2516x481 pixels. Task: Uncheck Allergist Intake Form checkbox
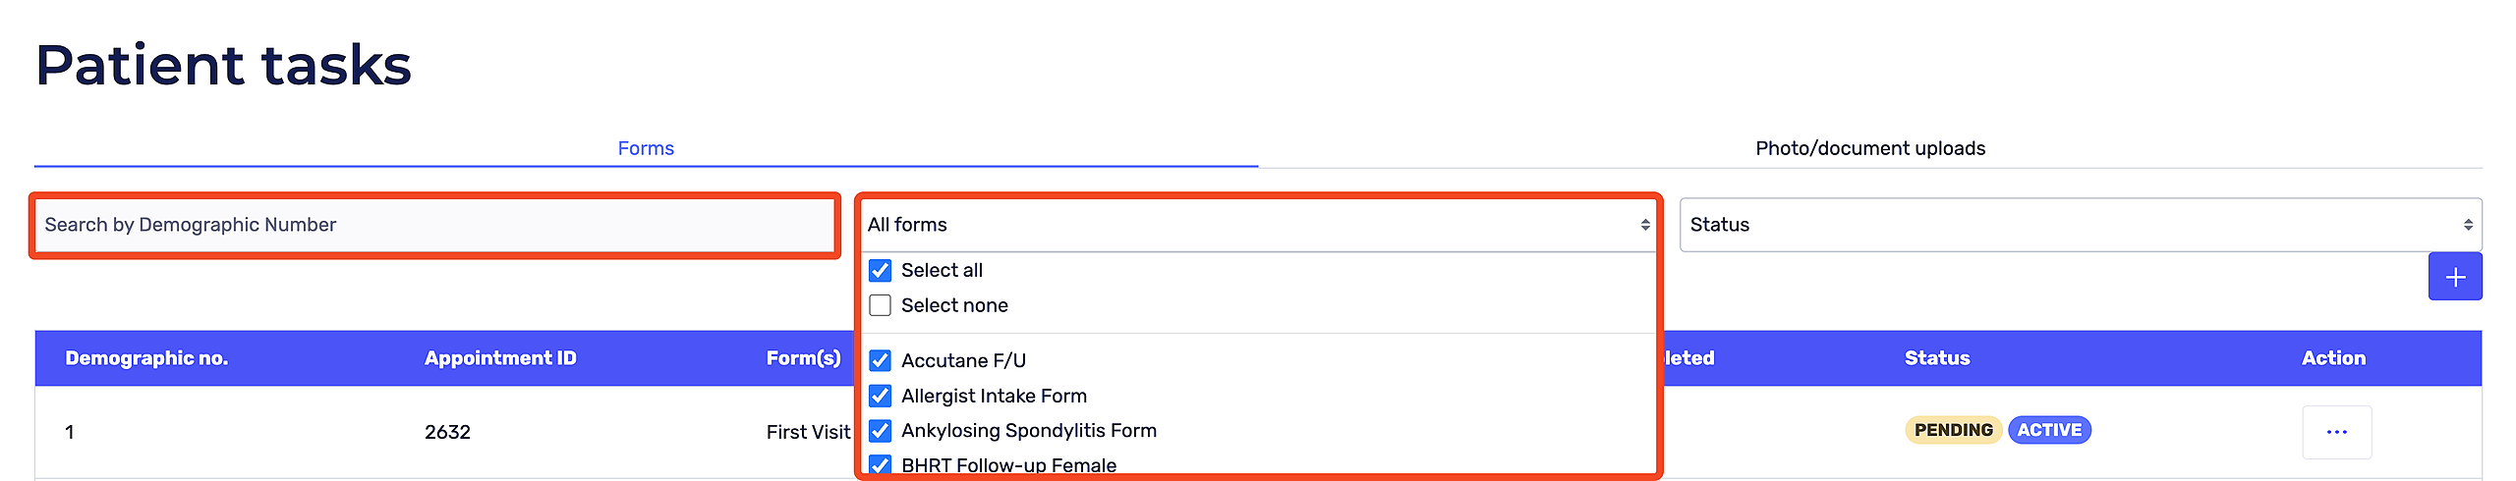click(881, 396)
